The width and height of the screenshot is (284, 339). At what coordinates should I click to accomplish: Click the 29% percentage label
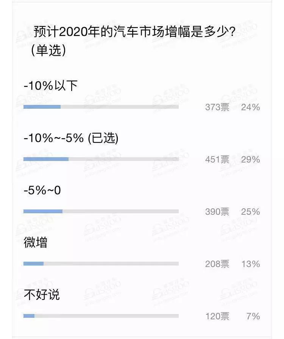coord(251,159)
